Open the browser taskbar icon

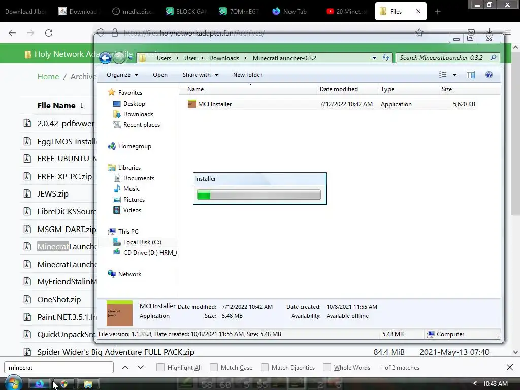tap(40, 384)
